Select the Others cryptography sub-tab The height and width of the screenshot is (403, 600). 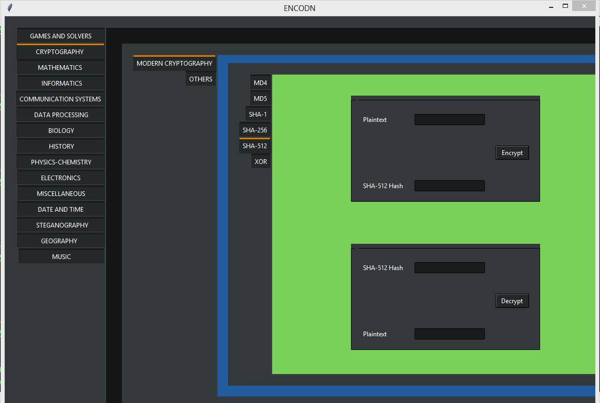(x=201, y=79)
